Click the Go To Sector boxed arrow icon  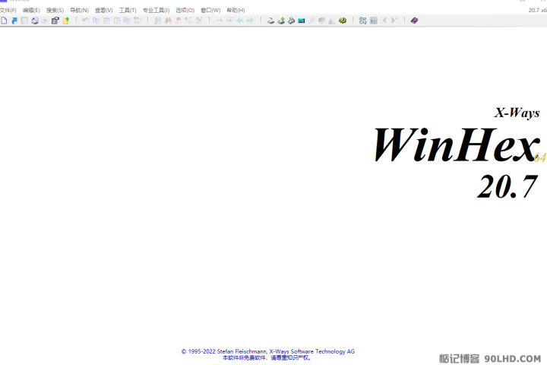pyautogui.click(x=229, y=21)
